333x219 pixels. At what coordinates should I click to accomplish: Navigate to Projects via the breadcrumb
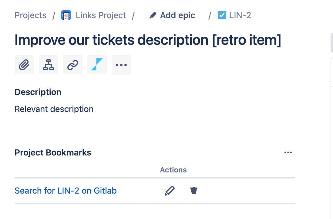30,15
